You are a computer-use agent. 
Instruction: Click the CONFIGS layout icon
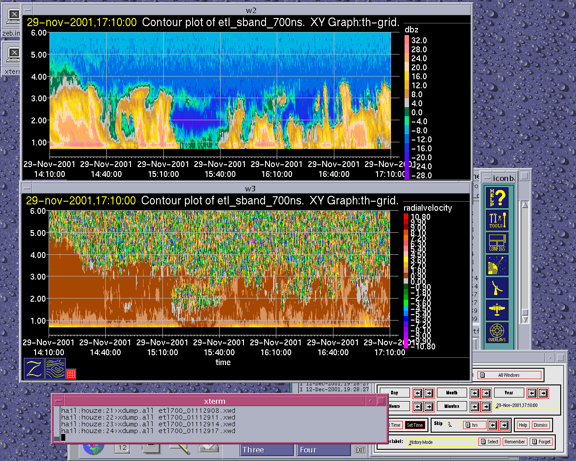pyautogui.click(x=497, y=243)
